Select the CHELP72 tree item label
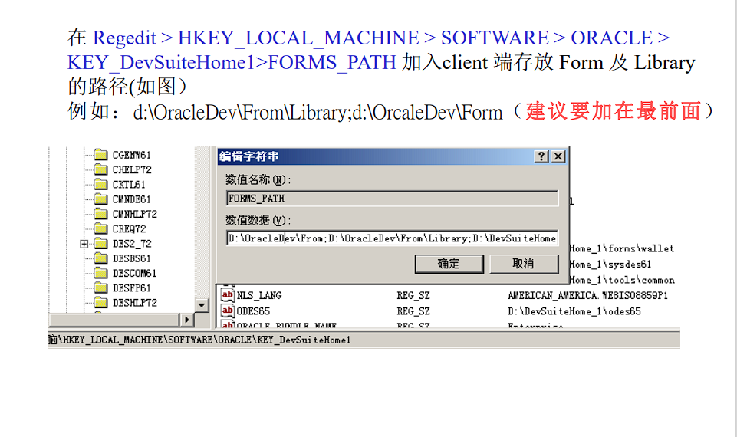The height and width of the screenshot is (437, 737). pyautogui.click(x=132, y=169)
